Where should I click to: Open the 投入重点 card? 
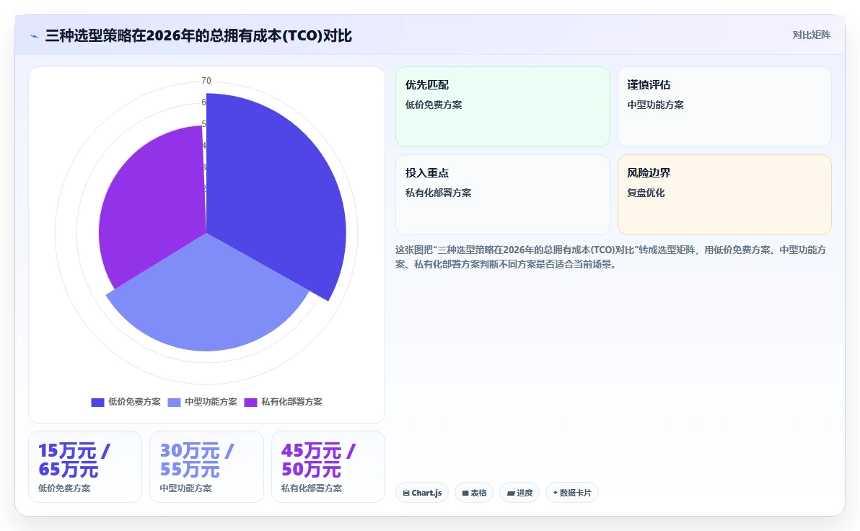(x=502, y=195)
